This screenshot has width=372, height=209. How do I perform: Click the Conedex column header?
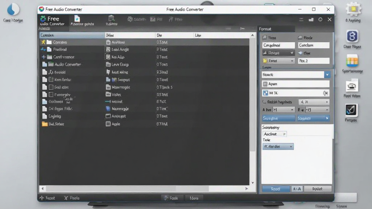(x=72, y=35)
